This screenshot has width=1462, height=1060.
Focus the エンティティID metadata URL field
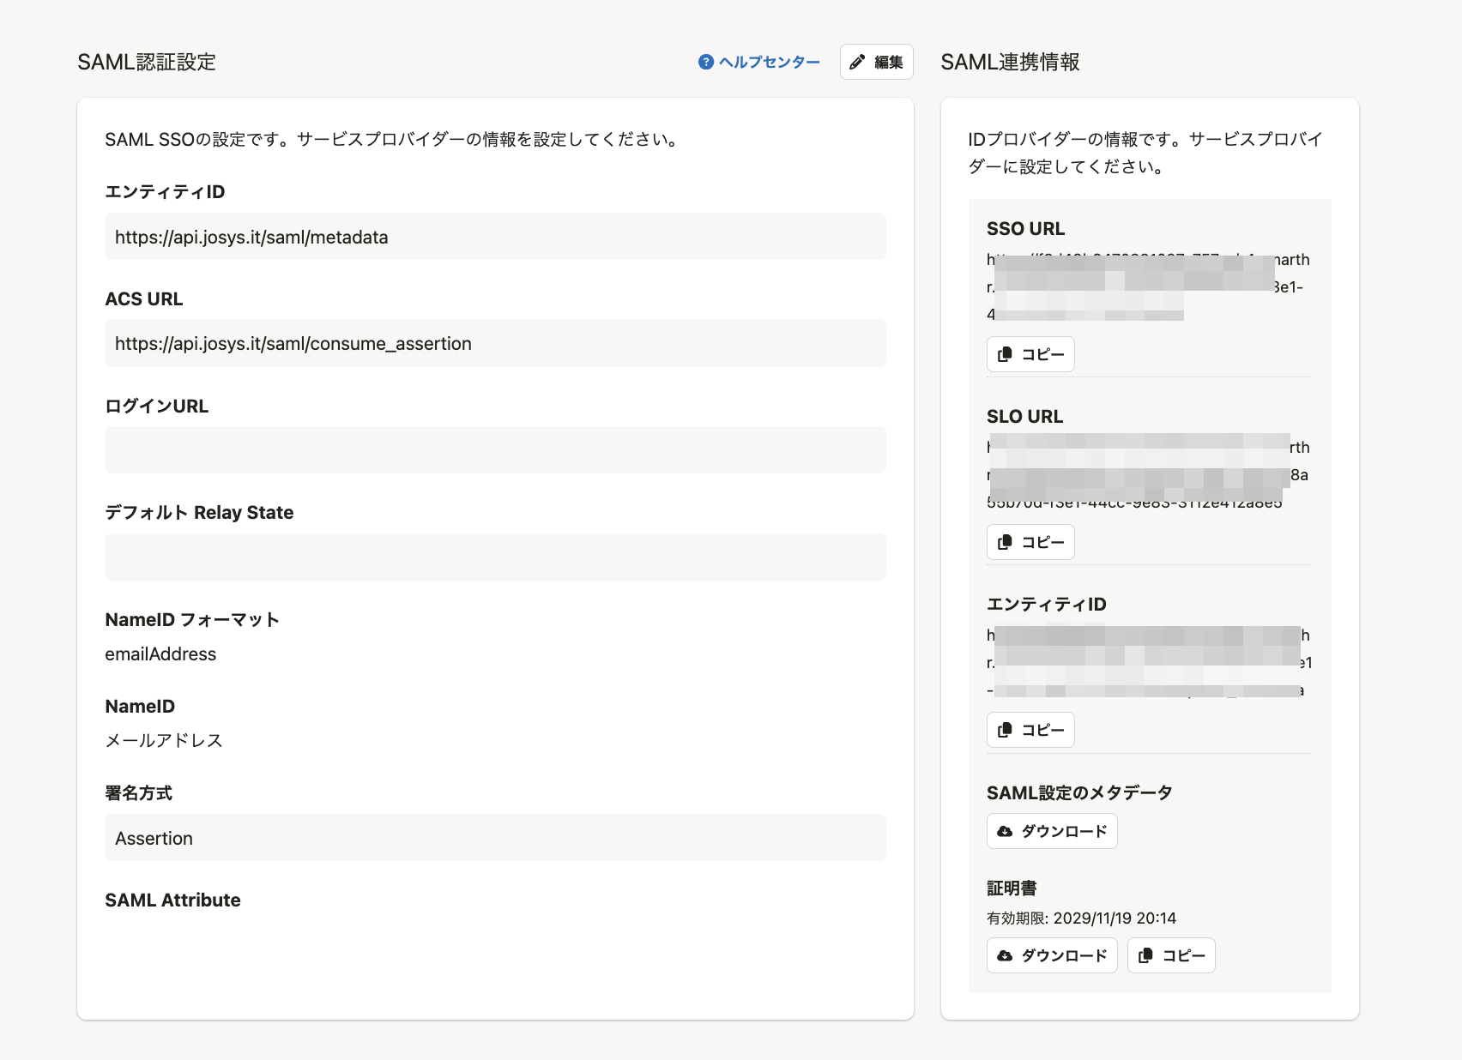(x=495, y=237)
